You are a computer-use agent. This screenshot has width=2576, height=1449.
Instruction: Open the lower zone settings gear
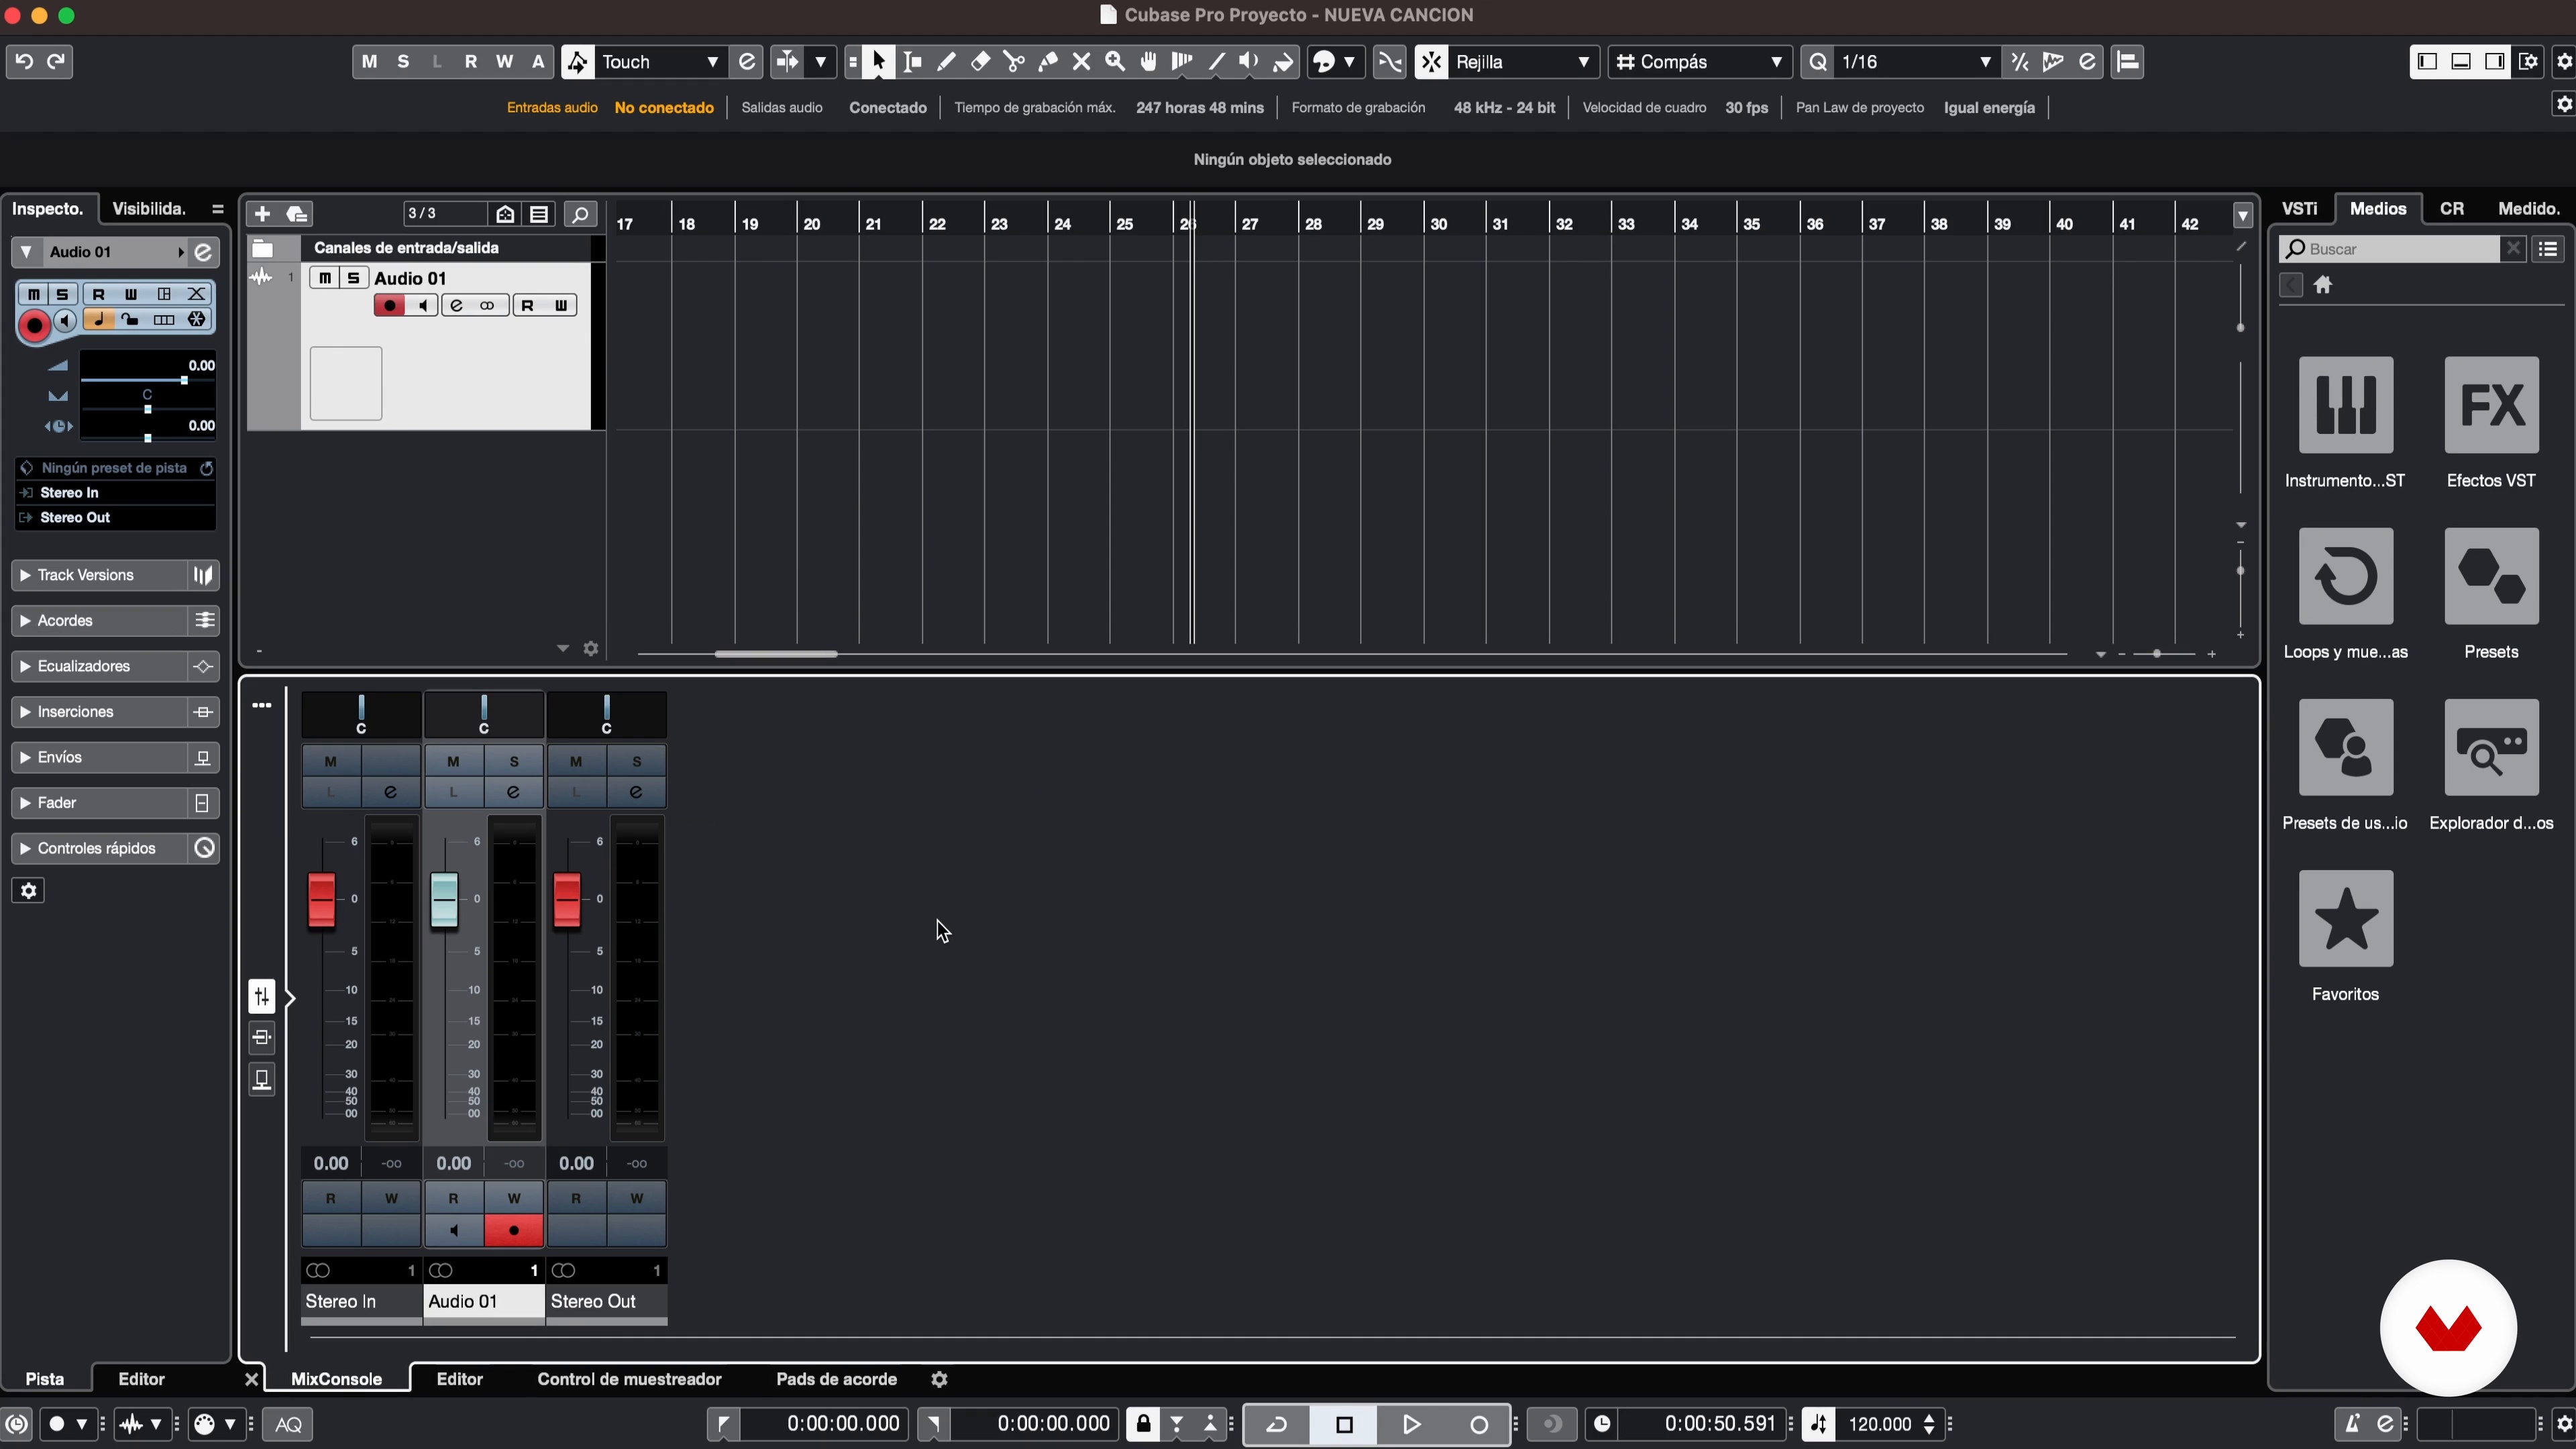[x=939, y=1380]
